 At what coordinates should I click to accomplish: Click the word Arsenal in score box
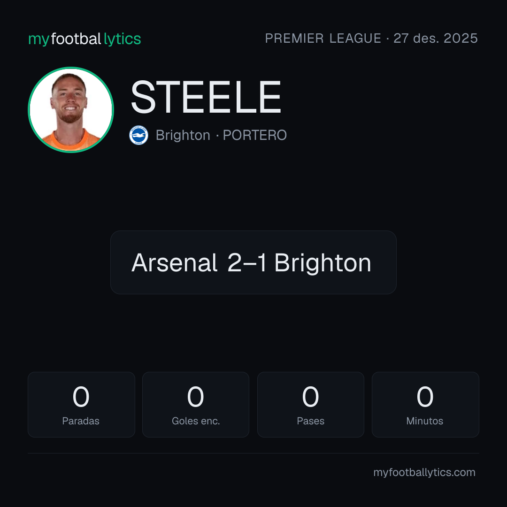point(174,262)
